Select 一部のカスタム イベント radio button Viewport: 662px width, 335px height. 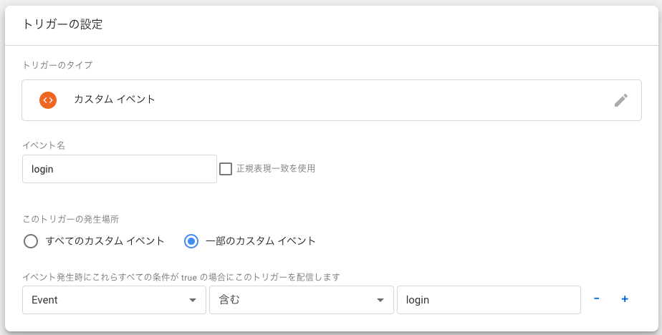click(x=191, y=242)
